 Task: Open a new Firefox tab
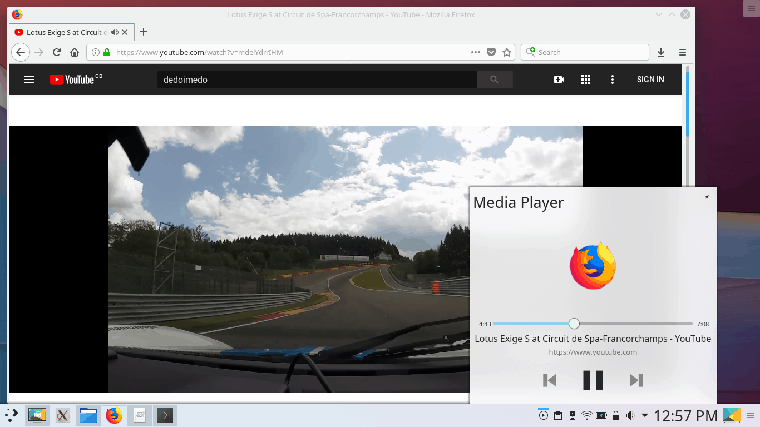point(144,32)
